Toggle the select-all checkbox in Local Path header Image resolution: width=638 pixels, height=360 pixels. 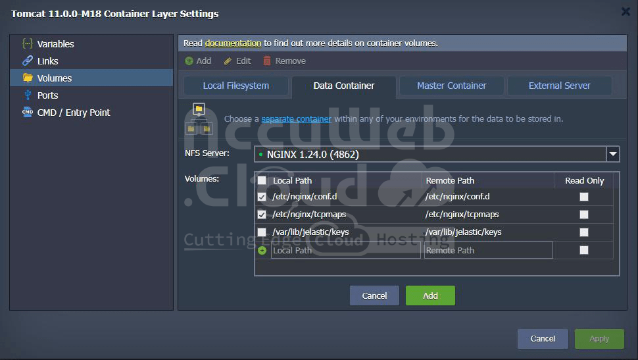pos(262,180)
